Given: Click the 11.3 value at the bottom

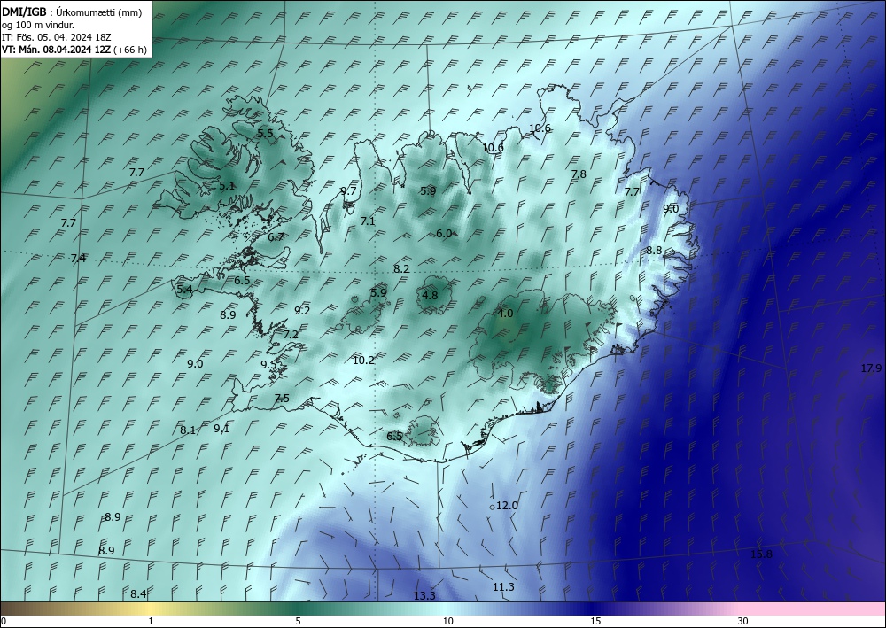Looking at the screenshot, I should [x=503, y=586].
